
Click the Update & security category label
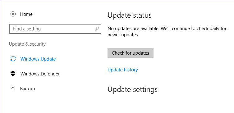click(x=27, y=44)
